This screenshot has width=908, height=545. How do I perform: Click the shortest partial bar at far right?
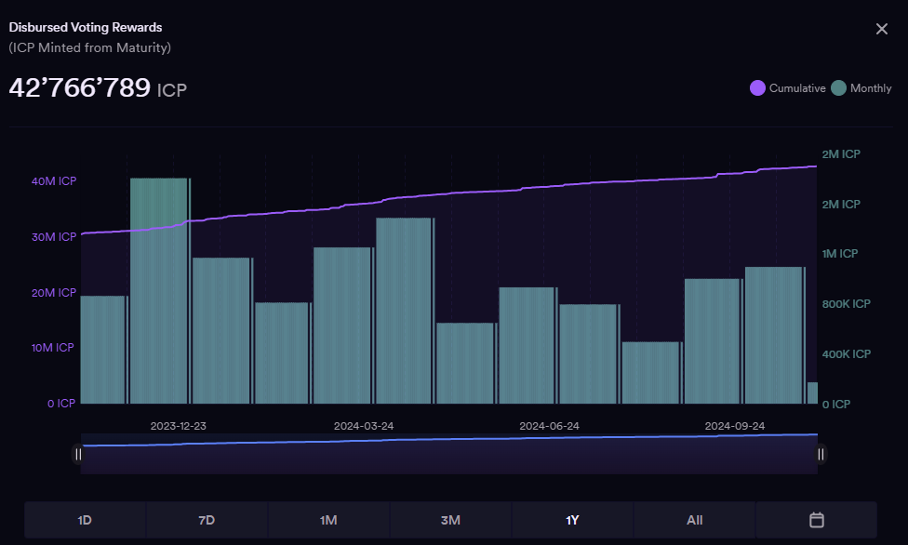pos(812,392)
